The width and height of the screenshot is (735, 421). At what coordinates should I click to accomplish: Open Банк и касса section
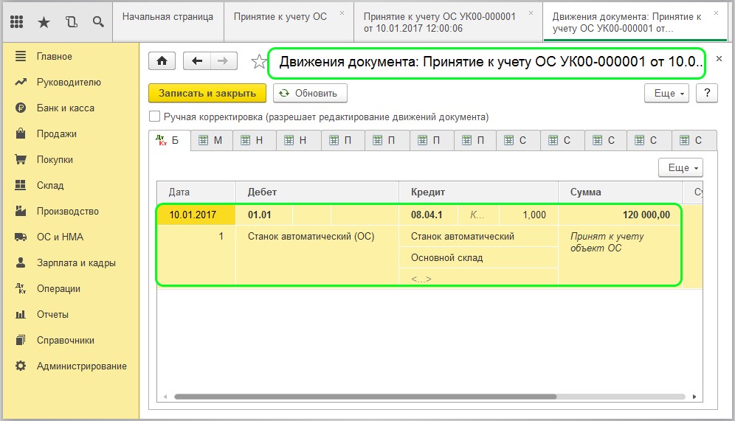pyautogui.click(x=65, y=108)
